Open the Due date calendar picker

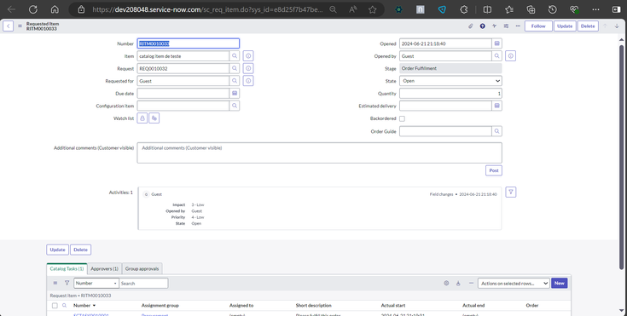pos(235,93)
